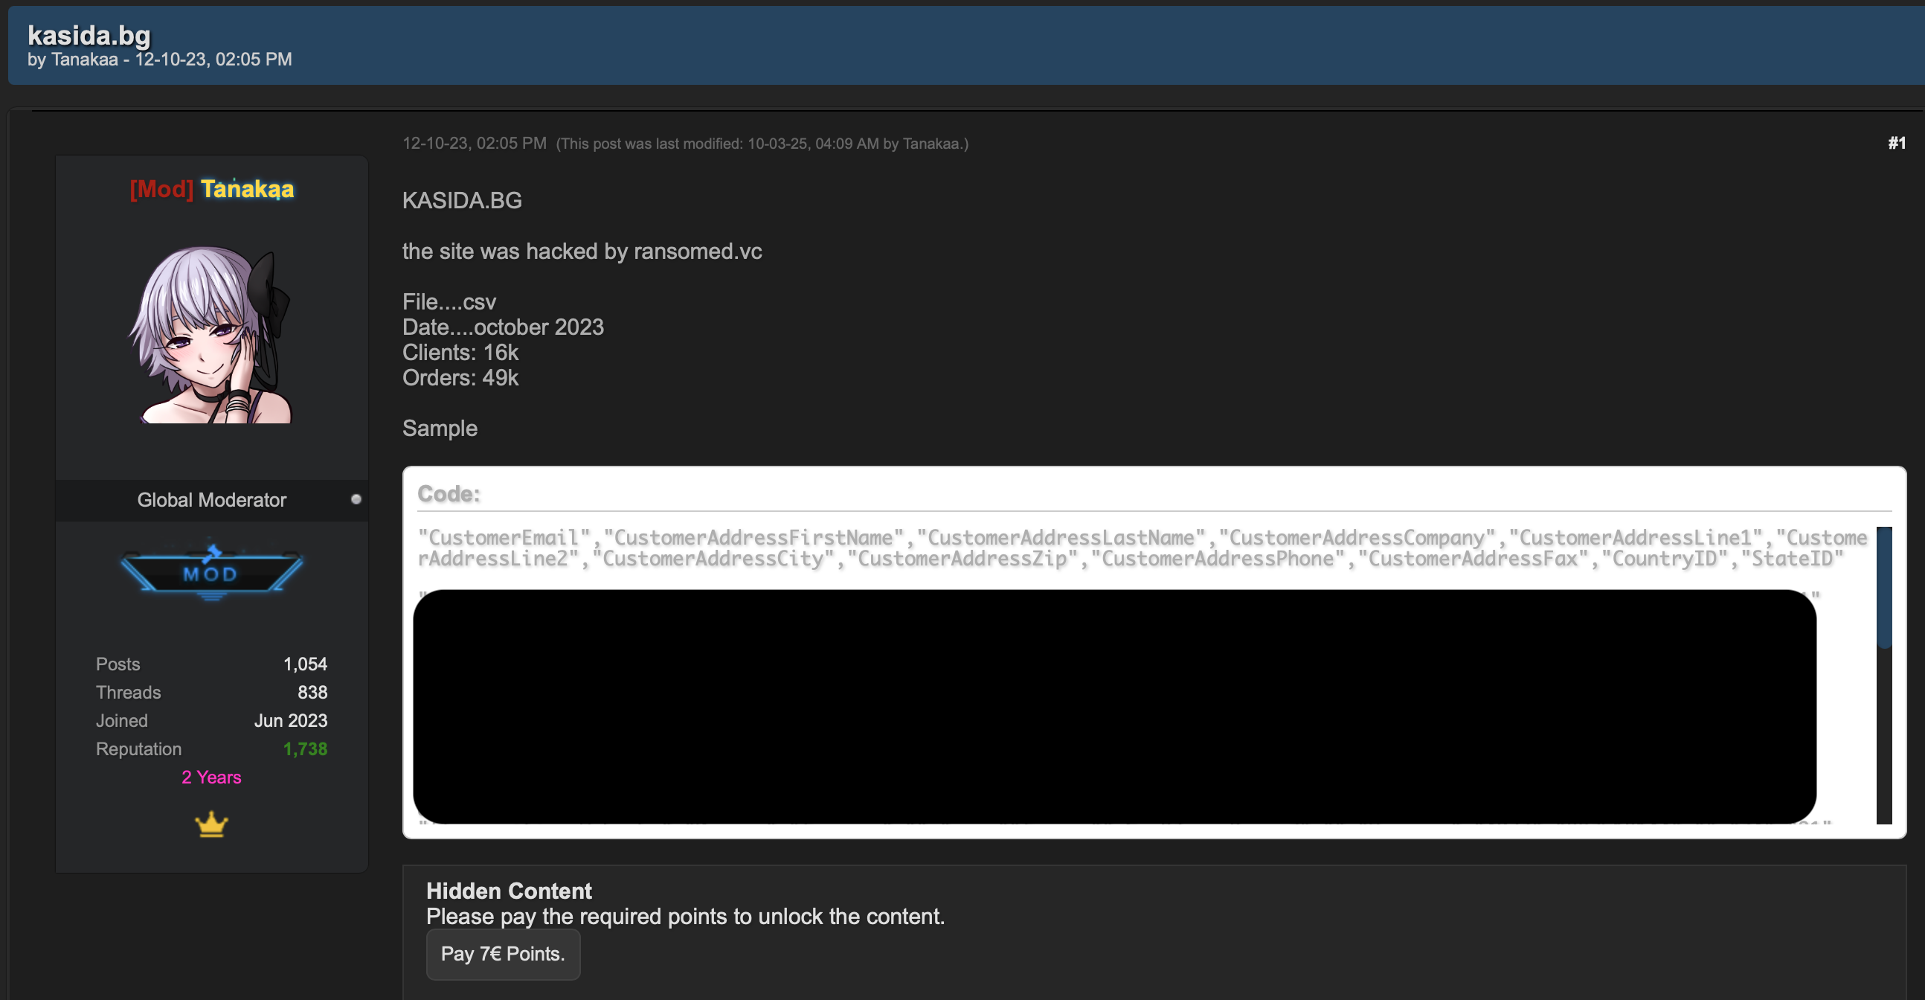Select the KASIDA.BG heading in the post
Viewport: 1925px width, 1000px height.
pos(462,200)
